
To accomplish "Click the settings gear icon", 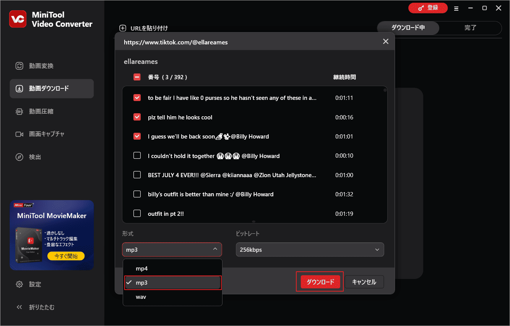I will coord(19,284).
